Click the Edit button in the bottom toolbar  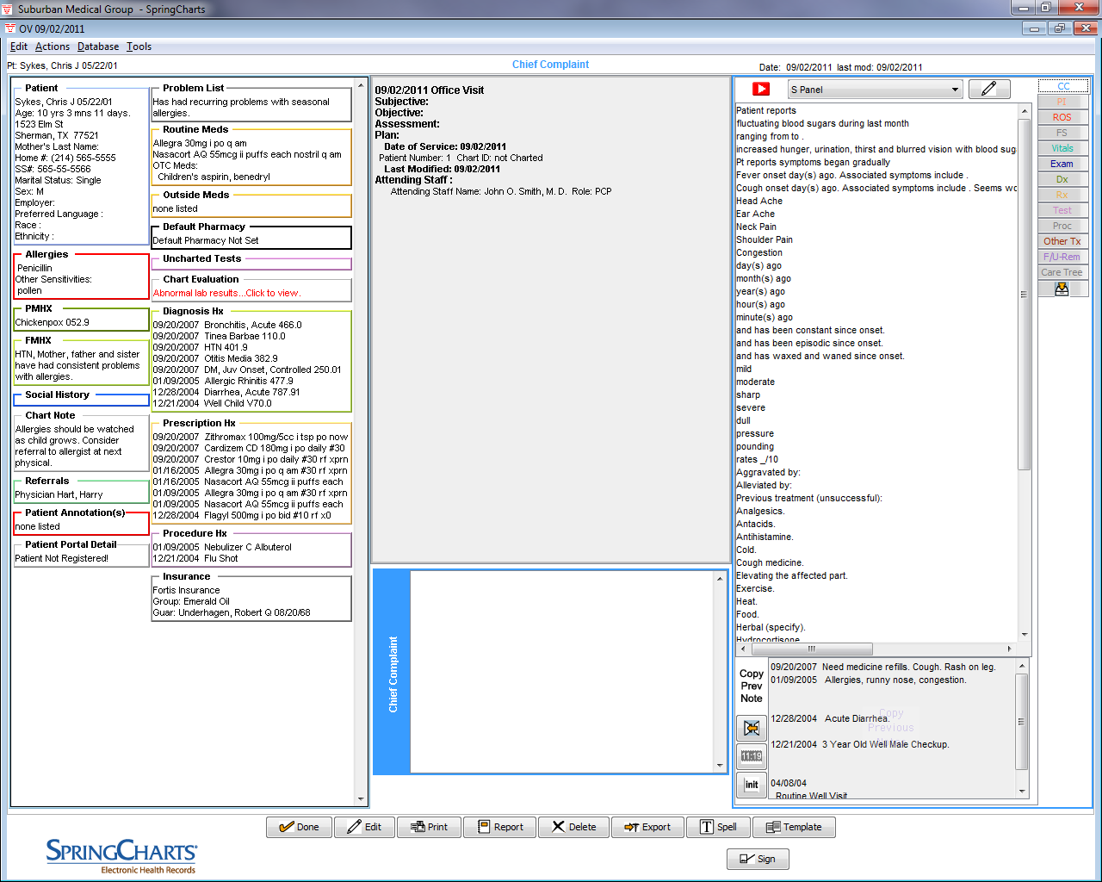point(364,827)
